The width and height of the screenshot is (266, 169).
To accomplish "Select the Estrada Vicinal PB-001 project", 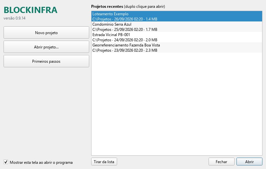I will [176, 37].
